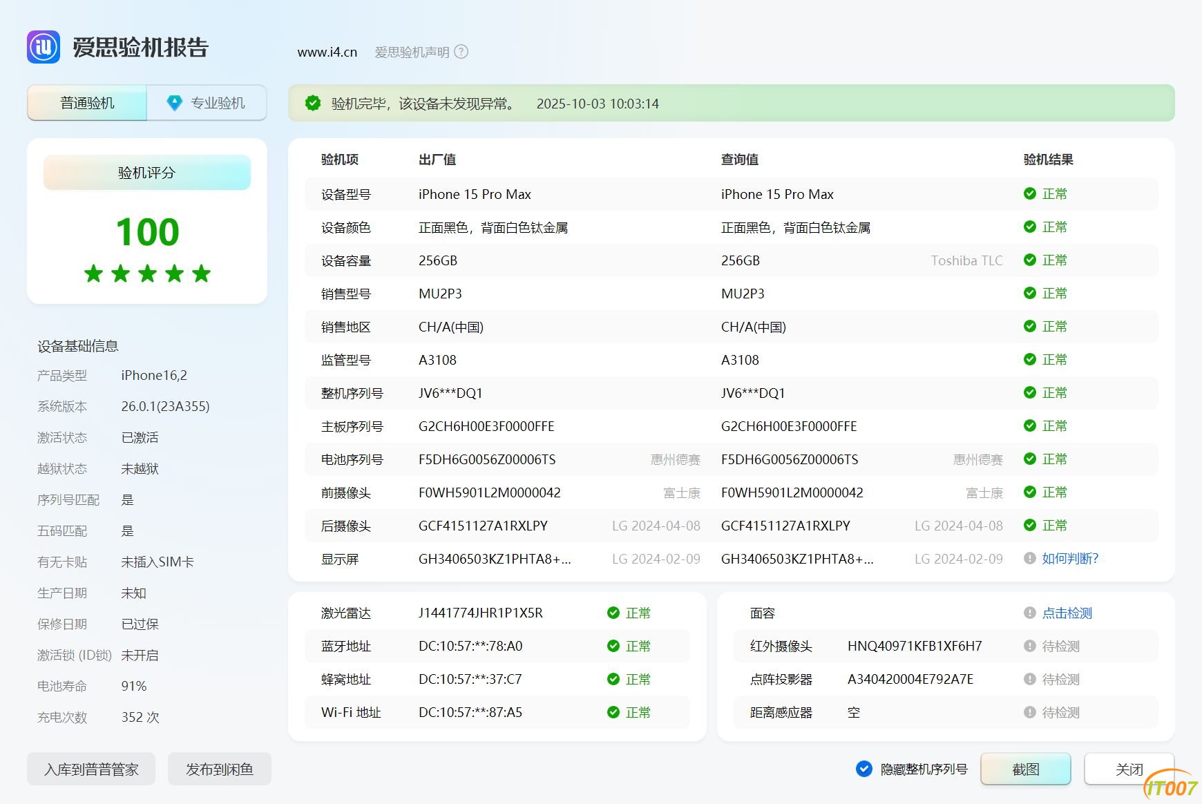Click the 查询值 column header
The height and width of the screenshot is (804, 1202).
tap(740, 160)
